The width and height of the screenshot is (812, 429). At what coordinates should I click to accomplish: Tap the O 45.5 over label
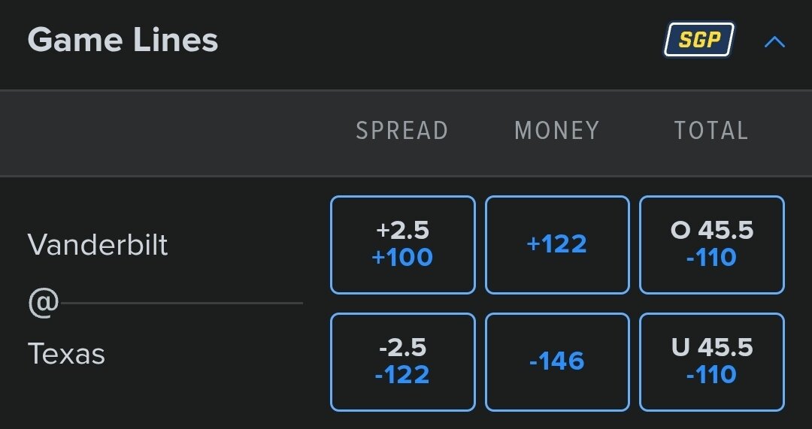(711, 231)
